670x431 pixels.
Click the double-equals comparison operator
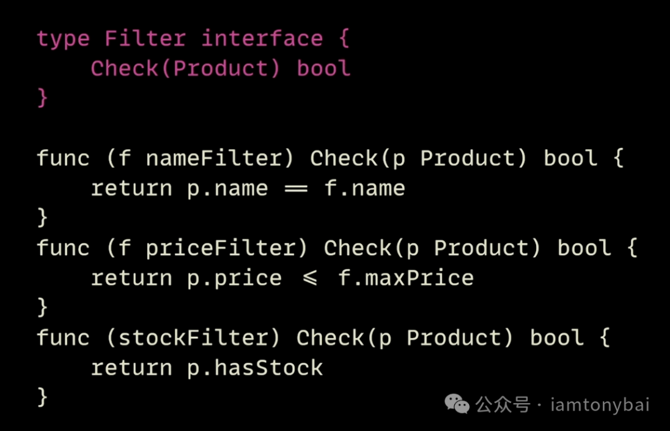296,188
